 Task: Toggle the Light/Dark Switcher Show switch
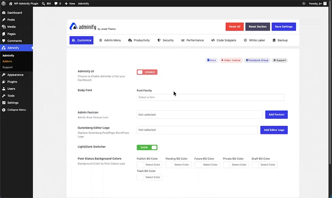coord(147,147)
